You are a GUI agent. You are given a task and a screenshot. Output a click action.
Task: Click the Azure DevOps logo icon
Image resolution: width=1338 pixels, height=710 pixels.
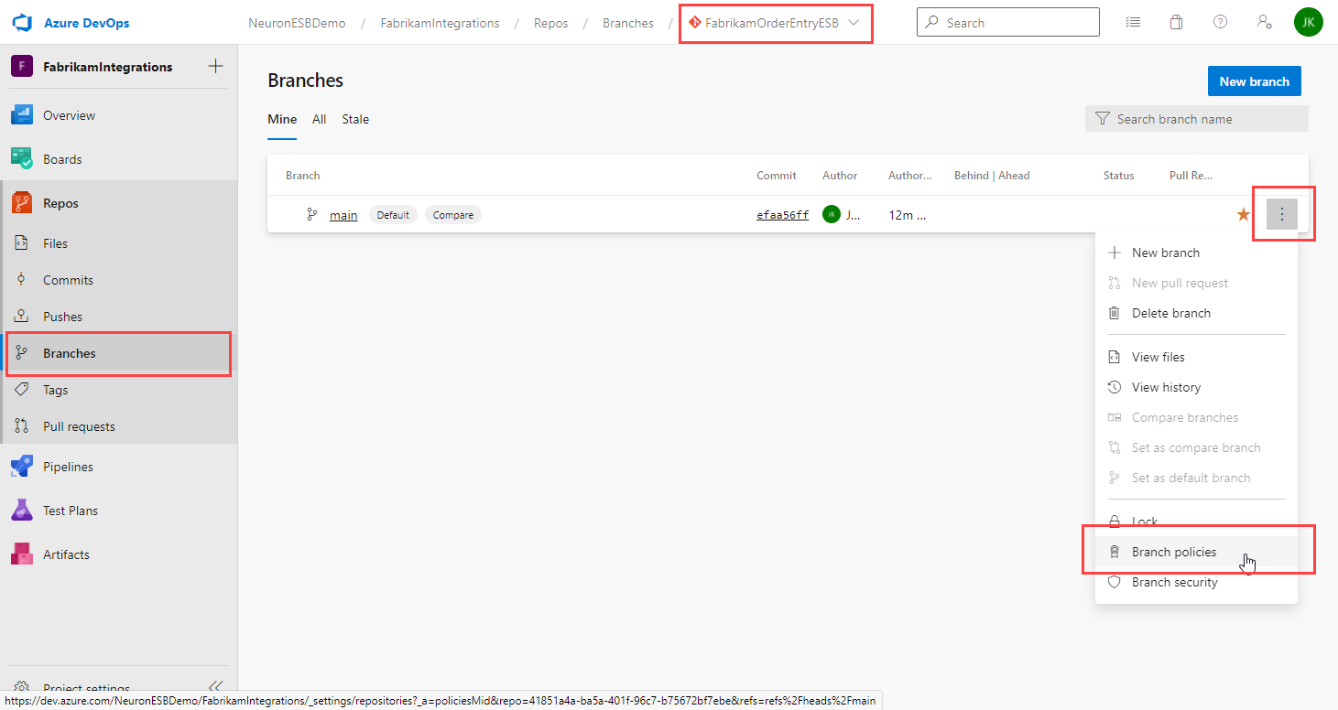tap(22, 22)
